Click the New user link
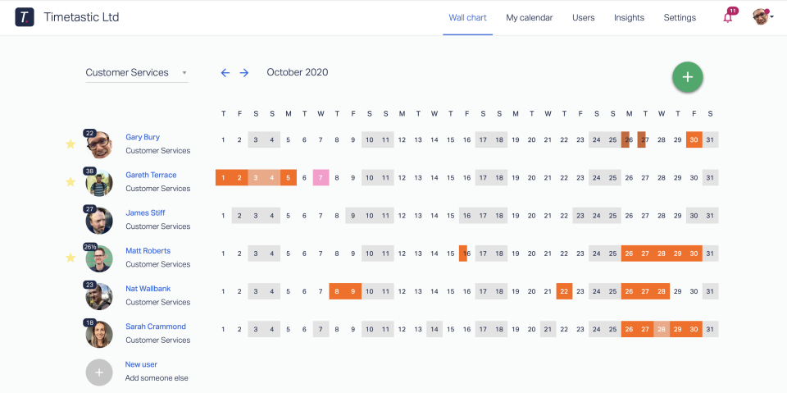The width and height of the screenshot is (787, 393). 141,364
